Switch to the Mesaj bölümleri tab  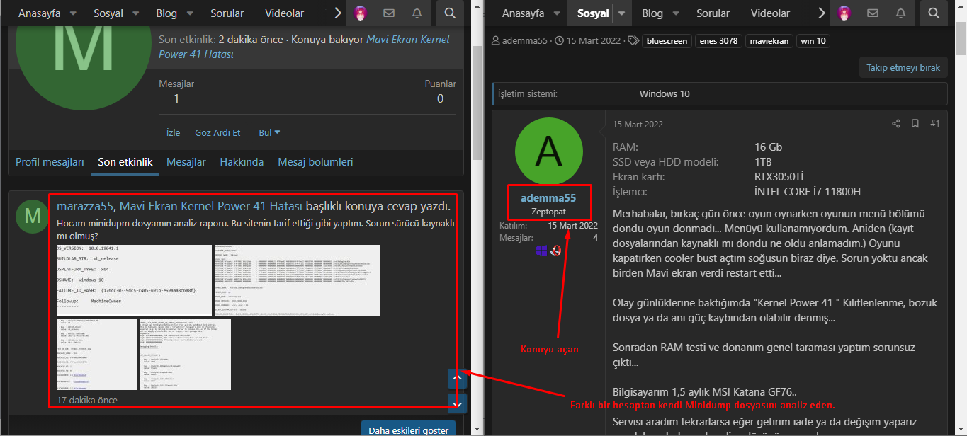click(315, 162)
